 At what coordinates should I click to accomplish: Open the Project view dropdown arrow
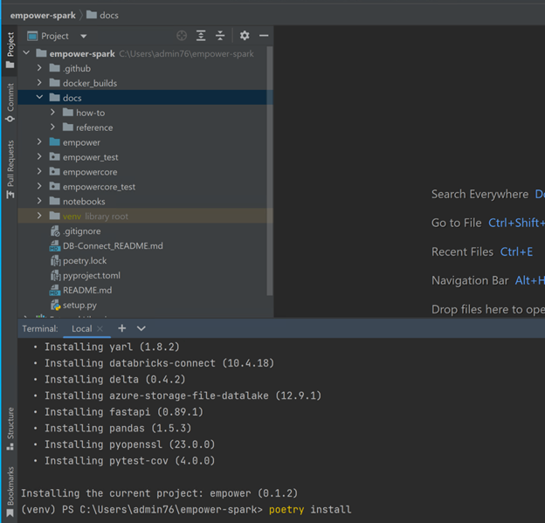[x=84, y=36]
